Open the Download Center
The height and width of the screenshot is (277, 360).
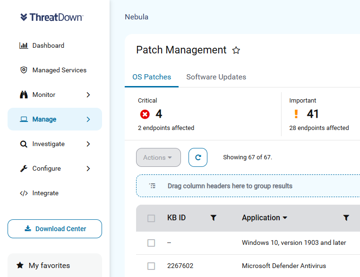coord(55,229)
